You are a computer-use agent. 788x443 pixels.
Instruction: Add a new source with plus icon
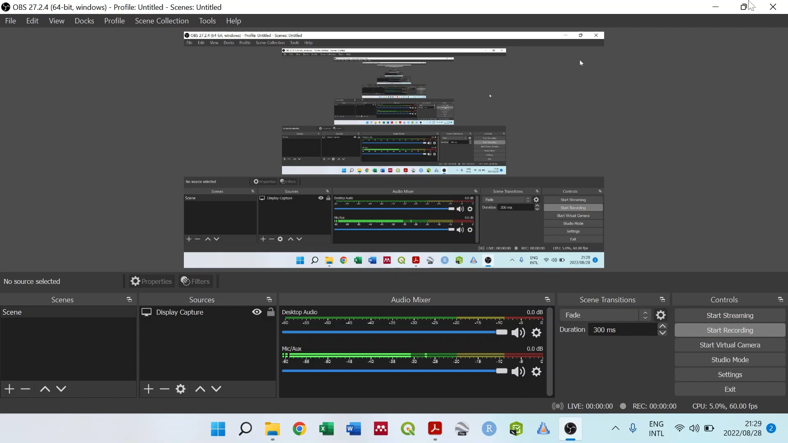coord(149,389)
